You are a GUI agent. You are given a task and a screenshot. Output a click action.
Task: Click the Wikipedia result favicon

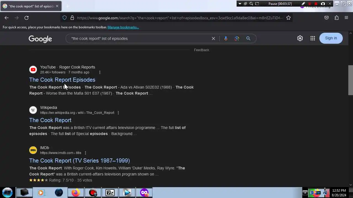coord(33,110)
